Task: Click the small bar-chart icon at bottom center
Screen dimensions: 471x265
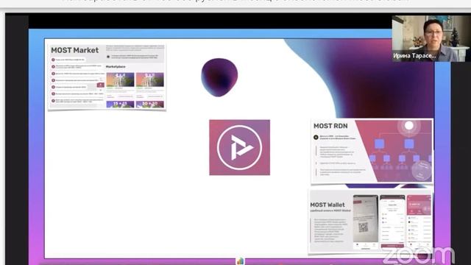Action: [x=240, y=261]
